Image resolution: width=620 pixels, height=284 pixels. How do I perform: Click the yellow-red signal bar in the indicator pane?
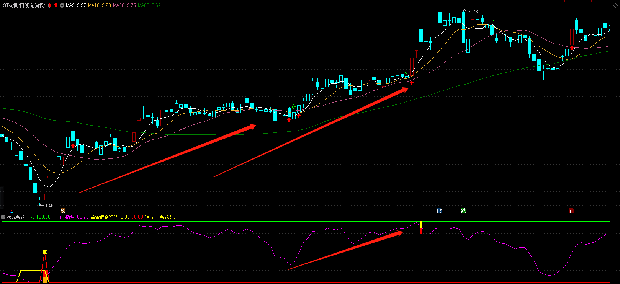[421, 227]
